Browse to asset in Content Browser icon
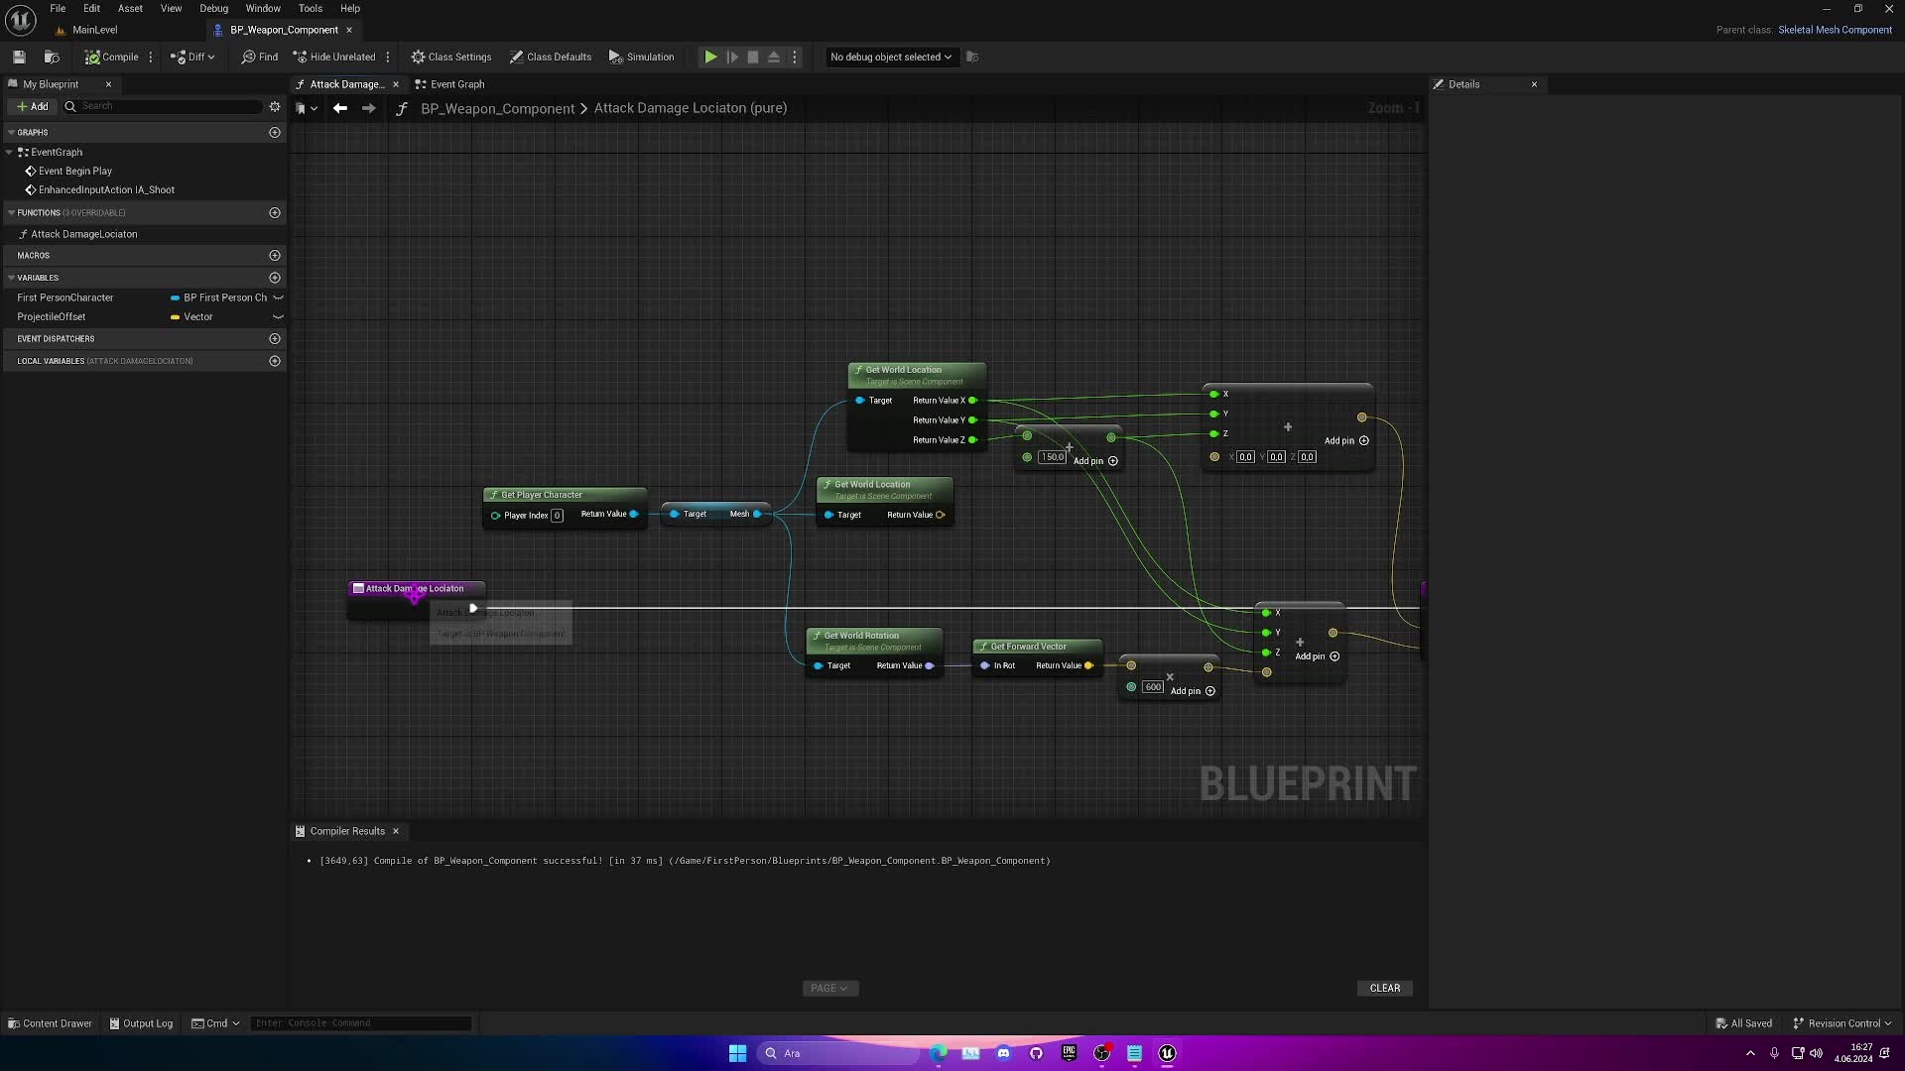 (52, 58)
